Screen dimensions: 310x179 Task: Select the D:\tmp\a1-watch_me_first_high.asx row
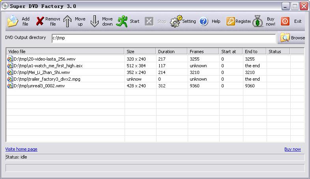click(155, 66)
